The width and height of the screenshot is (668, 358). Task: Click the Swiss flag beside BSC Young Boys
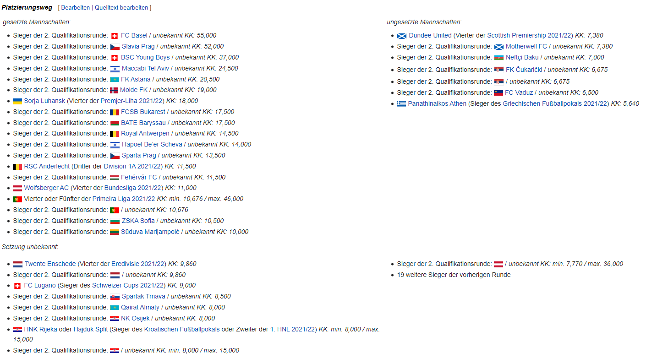pyautogui.click(x=115, y=58)
